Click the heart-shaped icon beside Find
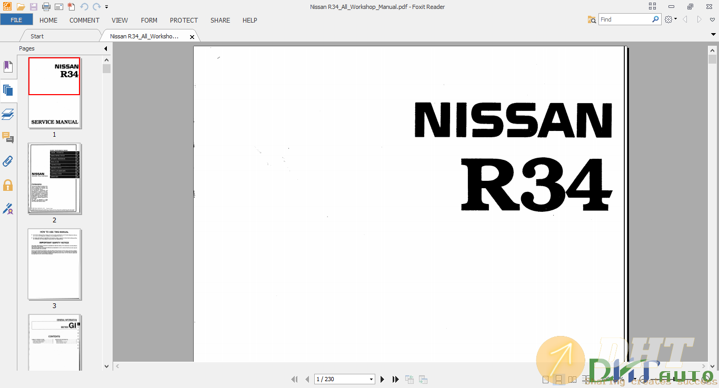Screen dimensions: 719x388 click(712, 19)
